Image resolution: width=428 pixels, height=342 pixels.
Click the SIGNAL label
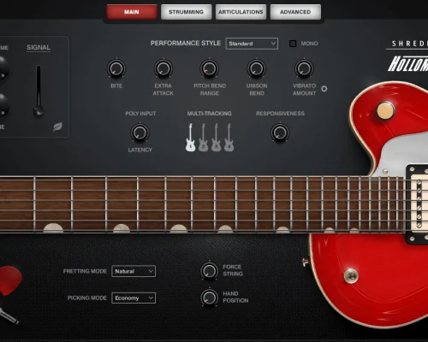pos(39,47)
